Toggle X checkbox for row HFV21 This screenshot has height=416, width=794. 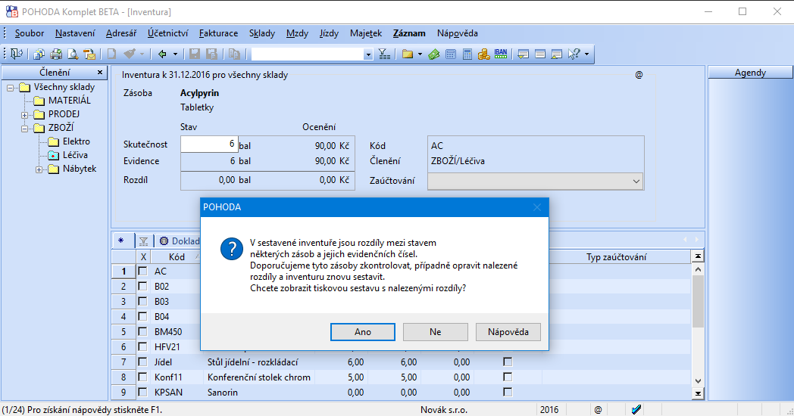(x=142, y=347)
